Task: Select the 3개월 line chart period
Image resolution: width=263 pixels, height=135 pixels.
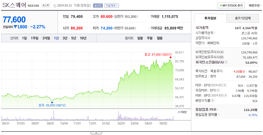Action: point(46,38)
